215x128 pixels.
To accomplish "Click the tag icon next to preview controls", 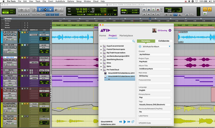I will tap(133, 122).
